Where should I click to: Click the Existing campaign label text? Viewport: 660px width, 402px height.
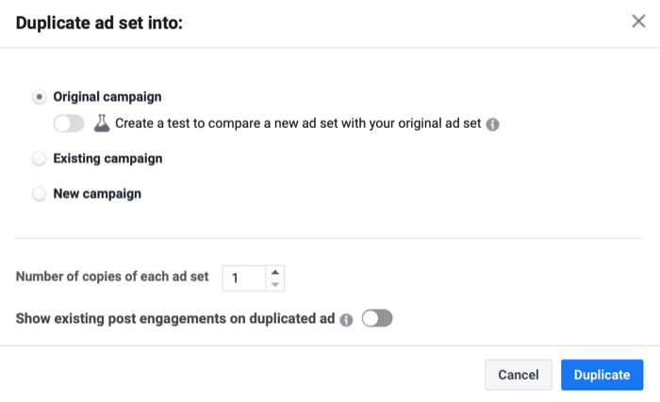107,158
